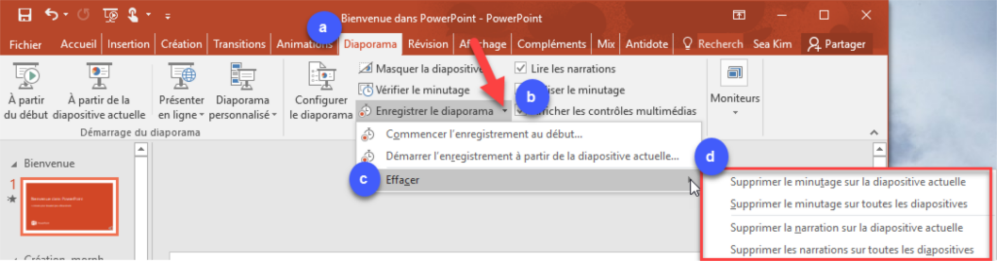Start slideshow with À partir du début icon
Viewport: 997px width, 261px height.
click(26, 76)
